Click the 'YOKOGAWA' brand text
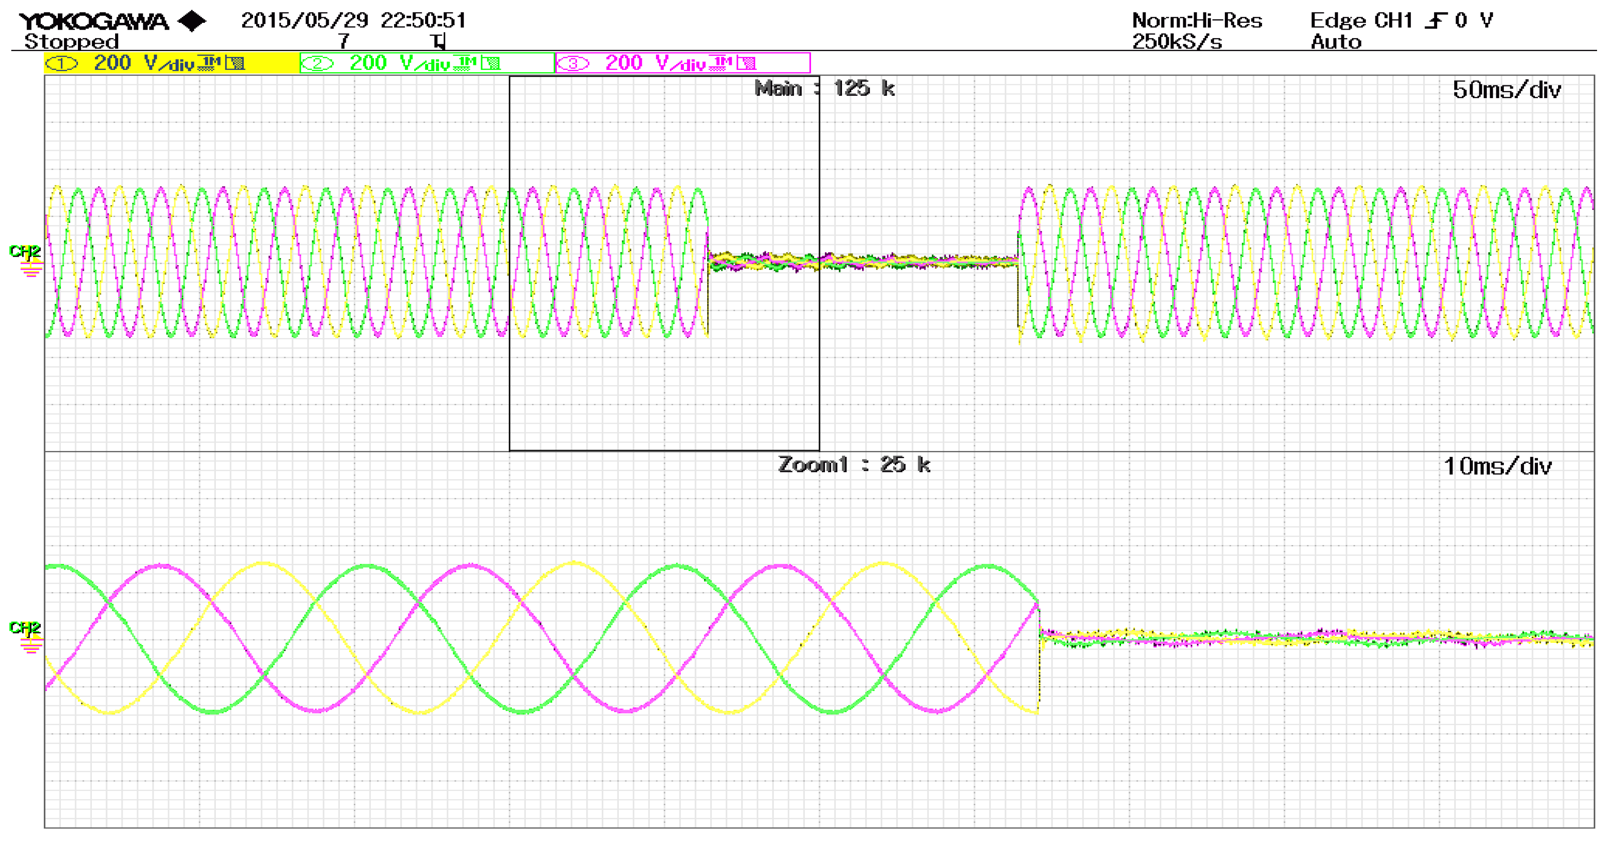Image resolution: width=1606 pixels, height=842 pixels. 94,22
